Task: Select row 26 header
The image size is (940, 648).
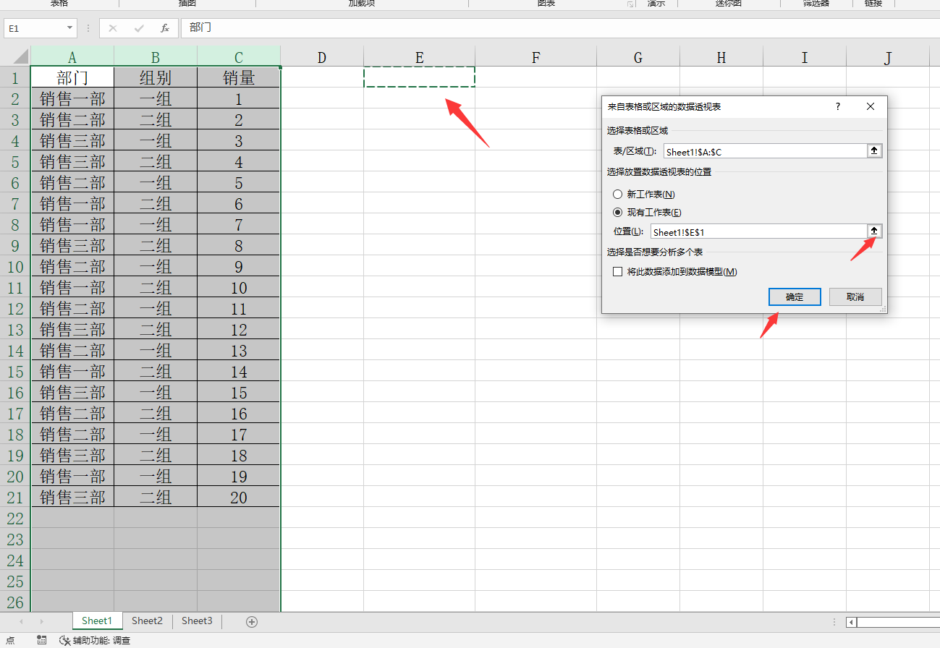Action: (x=15, y=602)
